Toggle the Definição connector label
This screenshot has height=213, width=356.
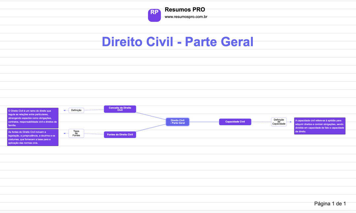pos(75,110)
